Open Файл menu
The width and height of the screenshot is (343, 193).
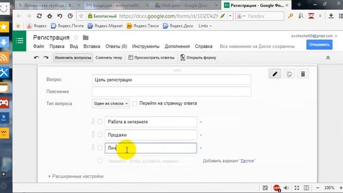[x=39, y=47]
